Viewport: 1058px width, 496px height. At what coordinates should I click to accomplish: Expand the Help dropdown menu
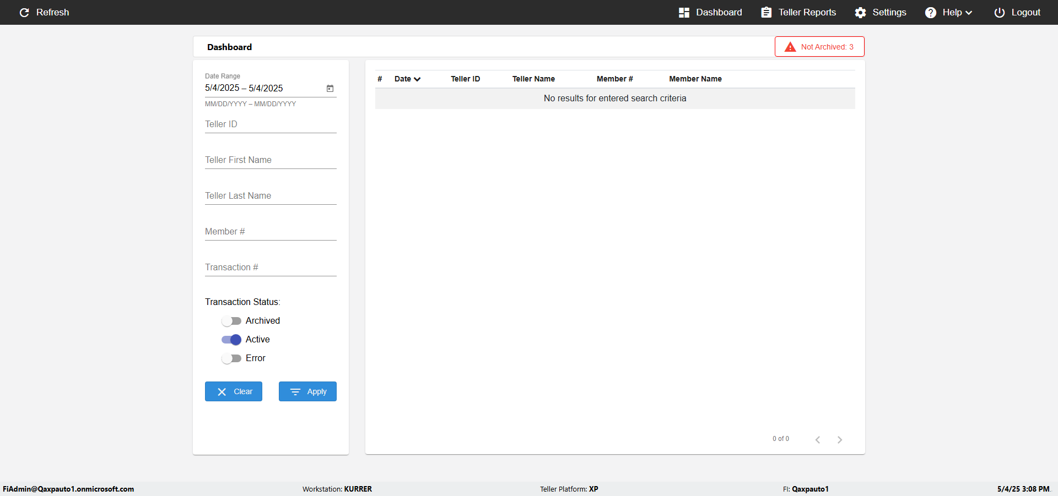948,12
